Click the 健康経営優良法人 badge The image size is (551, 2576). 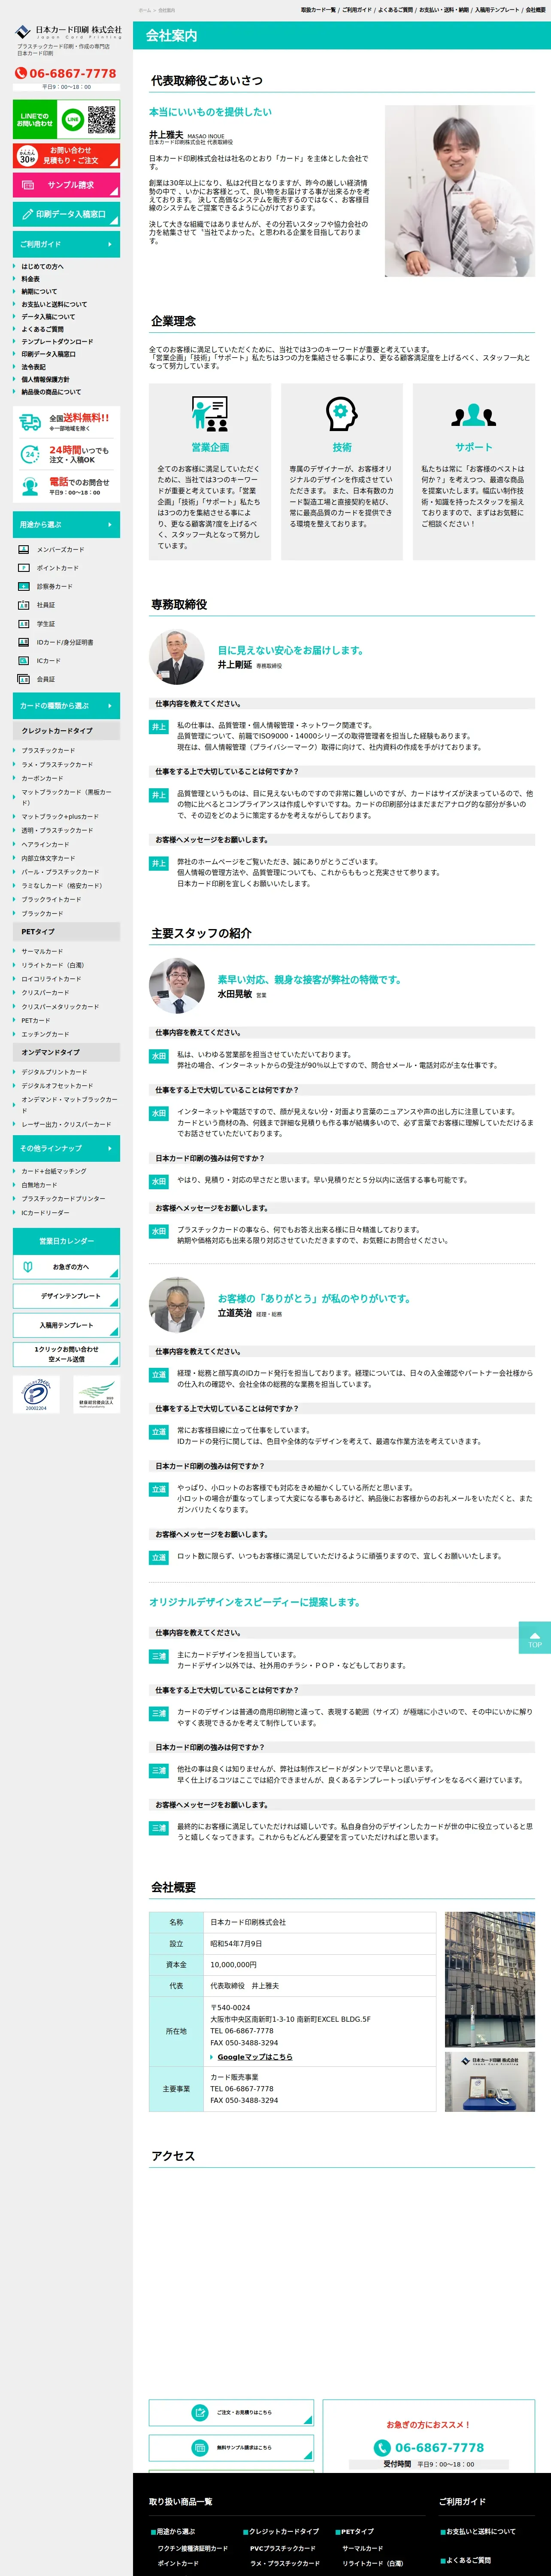(96, 1394)
